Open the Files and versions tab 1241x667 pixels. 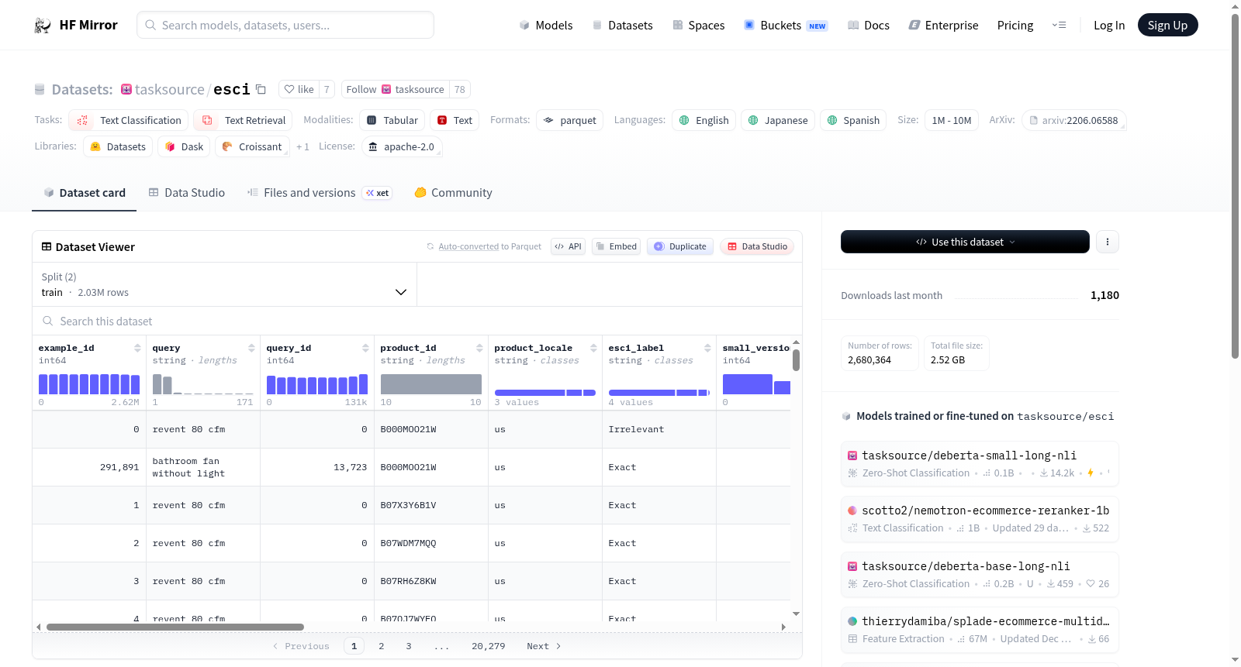(320, 193)
